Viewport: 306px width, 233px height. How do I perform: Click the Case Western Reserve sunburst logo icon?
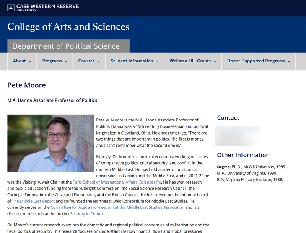pyautogui.click(x=11, y=8)
